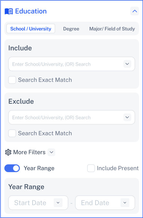143x218 pixels.
Task: Click the More Filters gear icon
Action: click(x=8, y=152)
